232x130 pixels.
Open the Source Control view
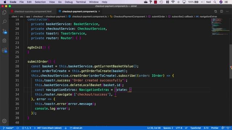pyautogui.click(x=4, y=31)
